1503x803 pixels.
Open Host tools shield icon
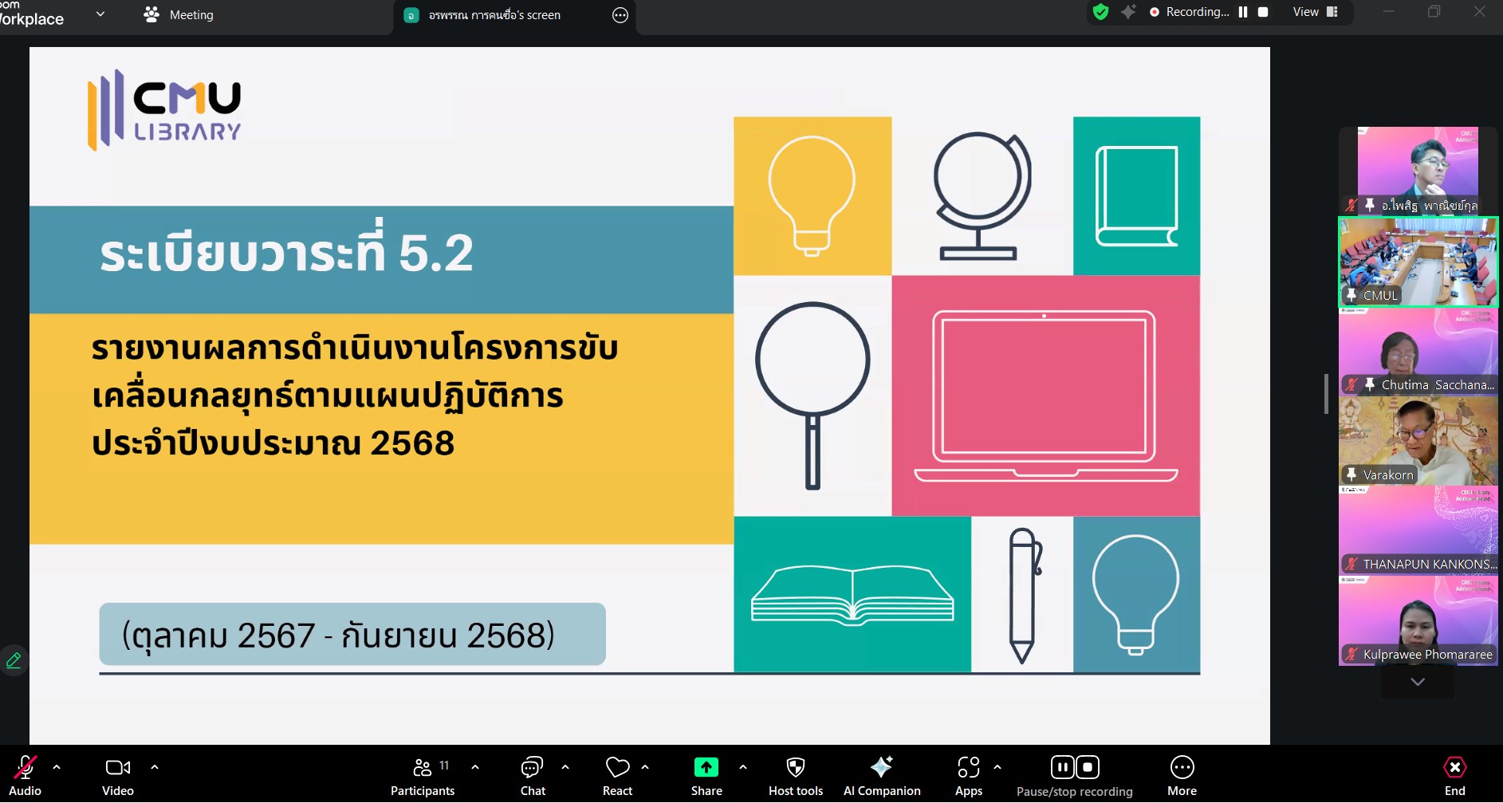tap(795, 768)
